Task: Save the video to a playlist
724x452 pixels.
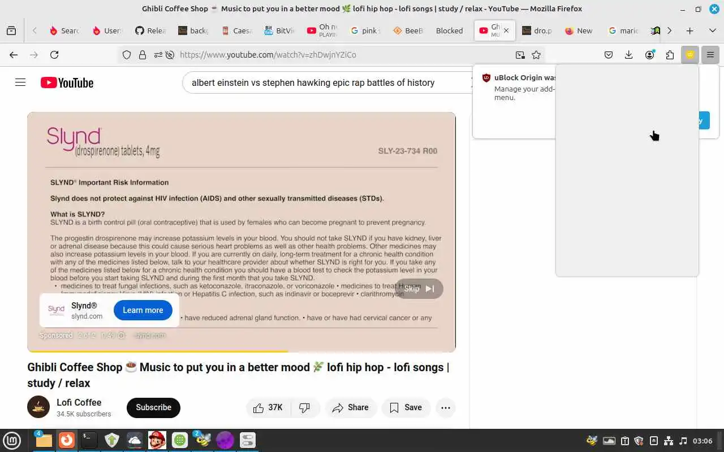Action: (x=406, y=407)
